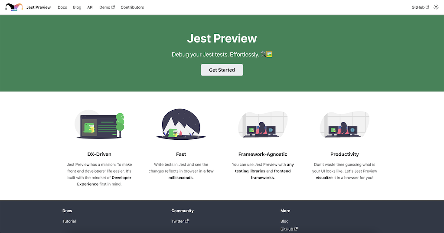This screenshot has height=233, width=444.
Task: Click the bold 'visualize' text
Action: pos(324,178)
